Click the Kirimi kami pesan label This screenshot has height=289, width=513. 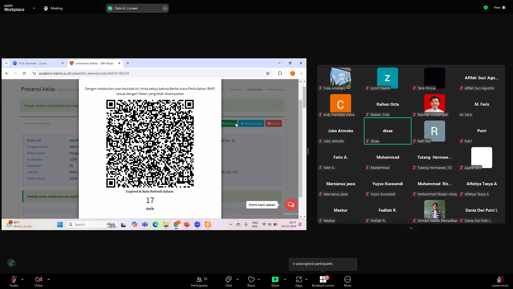tap(262, 205)
